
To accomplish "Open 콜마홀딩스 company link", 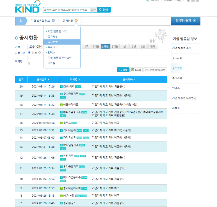I will click(69, 203).
